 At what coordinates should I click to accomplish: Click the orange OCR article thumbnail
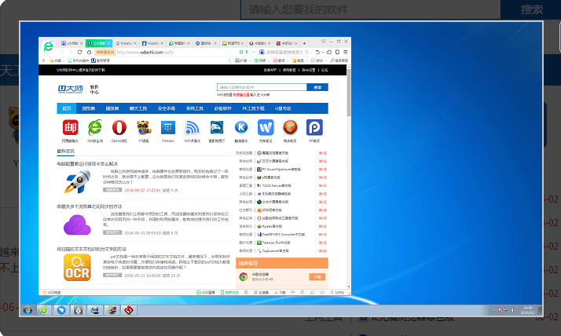point(77,268)
